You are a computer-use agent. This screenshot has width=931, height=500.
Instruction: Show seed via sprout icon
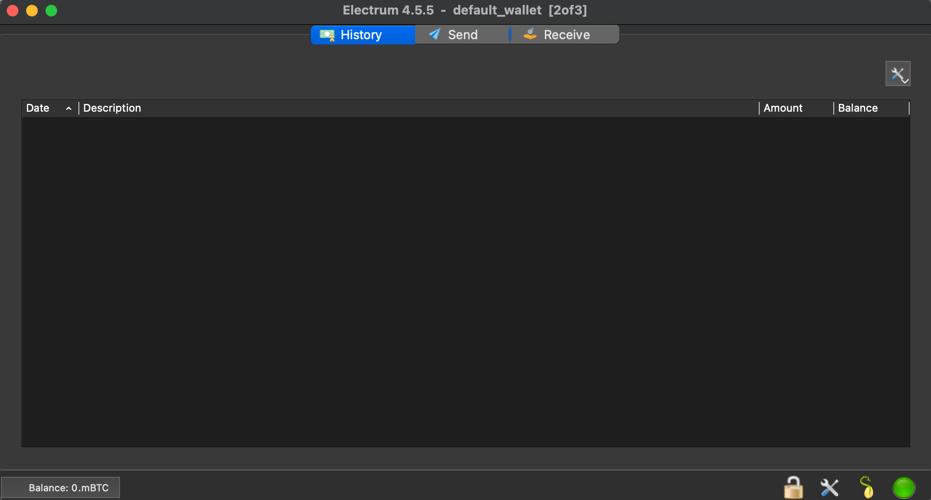[867, 487]
